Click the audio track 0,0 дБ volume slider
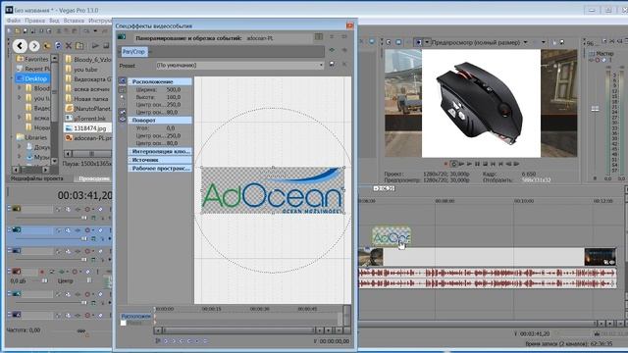The image size is (628, 353). [44, 281]
